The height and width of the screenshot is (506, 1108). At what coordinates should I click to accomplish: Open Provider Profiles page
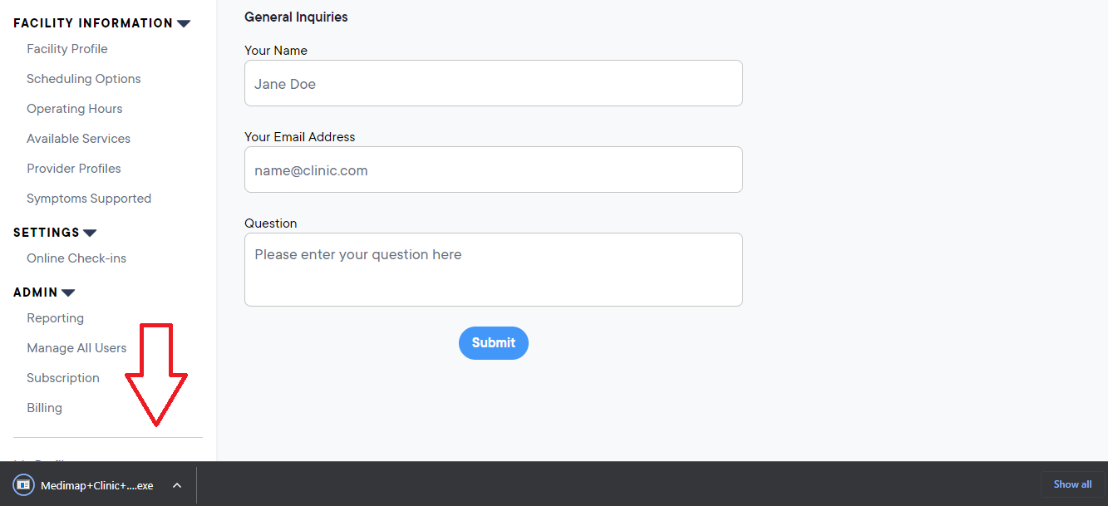coord(74,169)
